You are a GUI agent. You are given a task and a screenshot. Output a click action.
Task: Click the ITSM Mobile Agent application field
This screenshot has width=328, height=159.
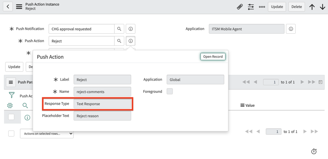click(247, 29)
